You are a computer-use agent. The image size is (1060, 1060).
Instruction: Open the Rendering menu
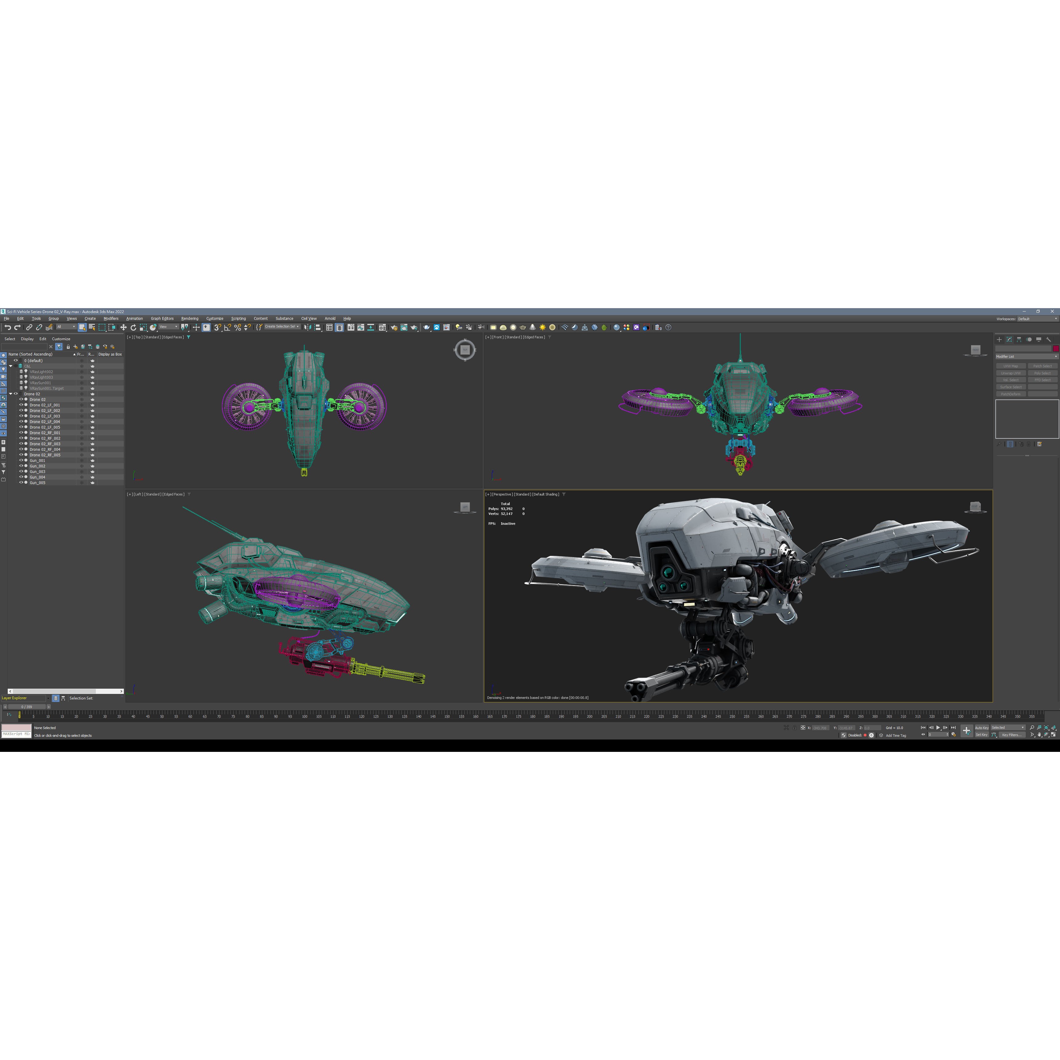(190, 319)
